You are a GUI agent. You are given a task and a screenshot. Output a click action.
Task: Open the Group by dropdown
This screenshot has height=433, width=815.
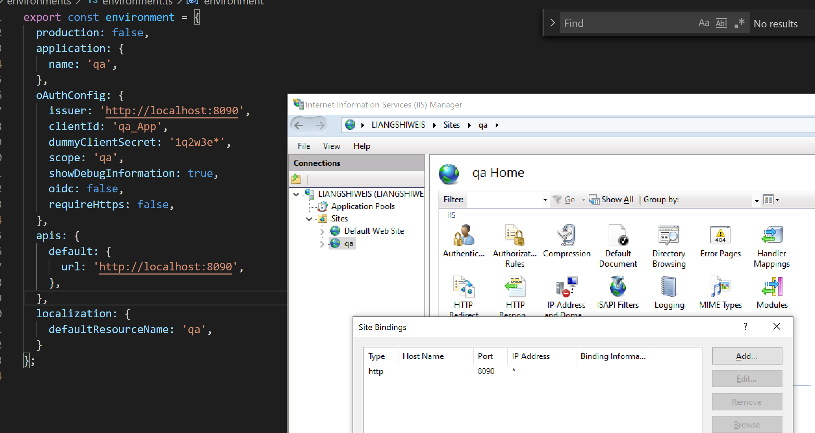756,200
